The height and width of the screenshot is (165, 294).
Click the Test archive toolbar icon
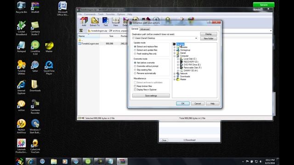click(x=106, y=22)
